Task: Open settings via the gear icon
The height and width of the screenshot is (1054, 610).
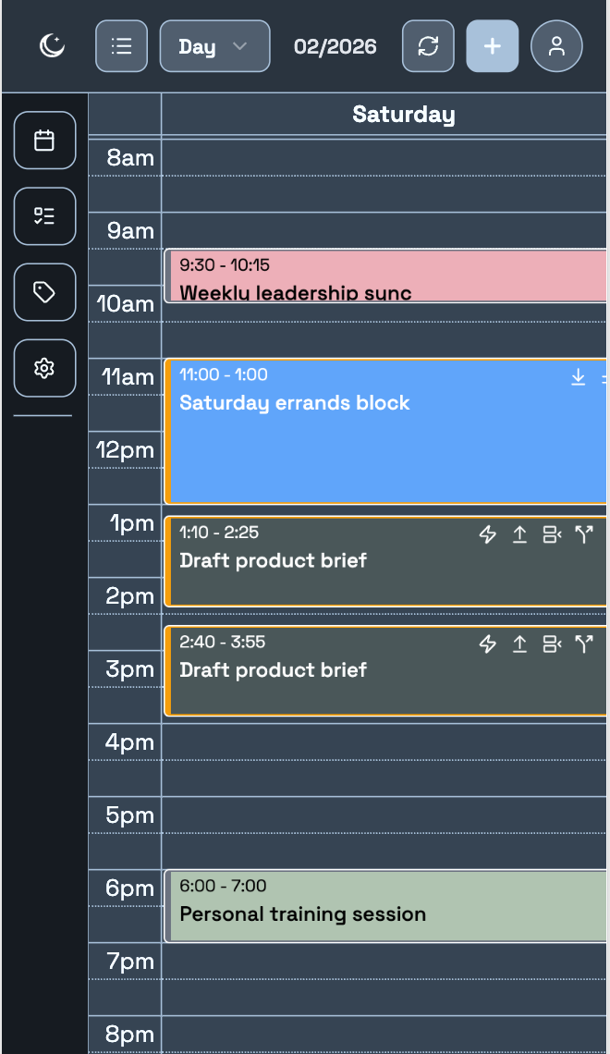Action: (44, 368)
